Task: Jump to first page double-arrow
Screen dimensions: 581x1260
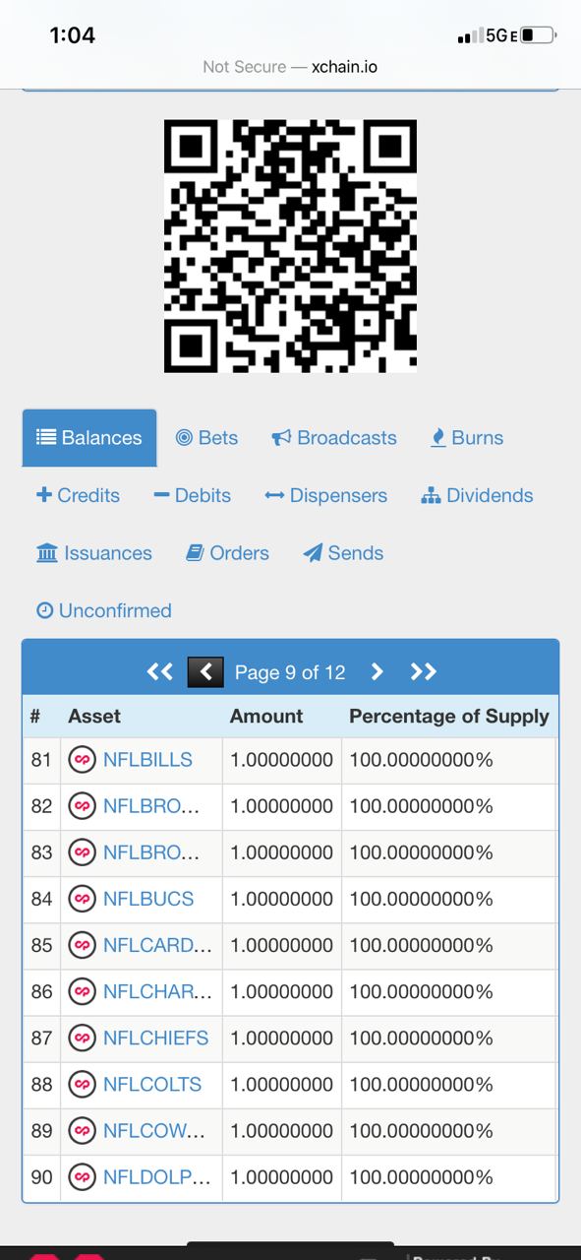Action: coord(159,671)
